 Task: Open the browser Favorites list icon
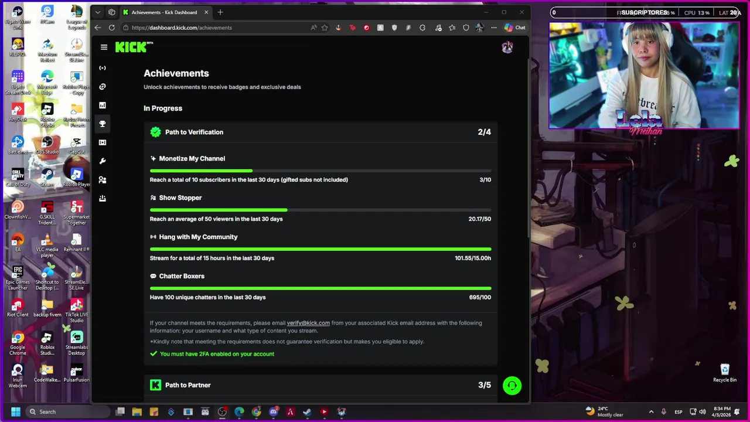[452, 28]
